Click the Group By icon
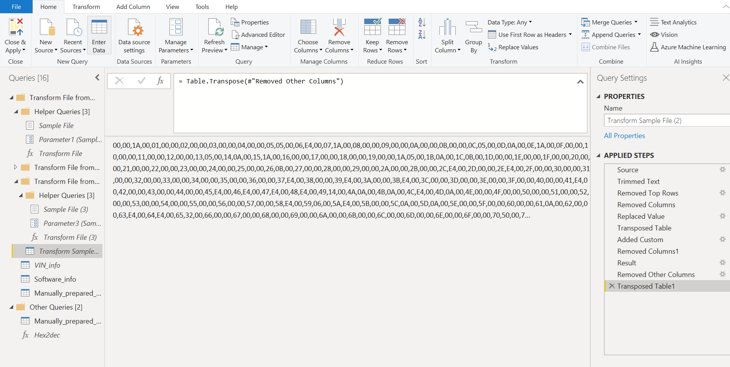730x367 pixels. (474, 27)
